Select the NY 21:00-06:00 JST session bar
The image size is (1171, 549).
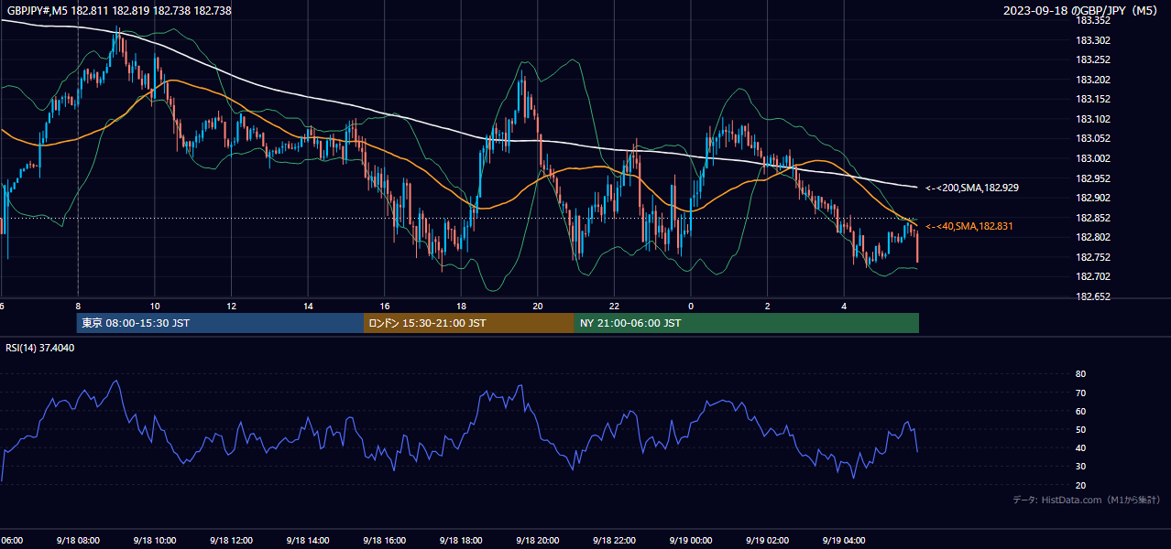747,323
